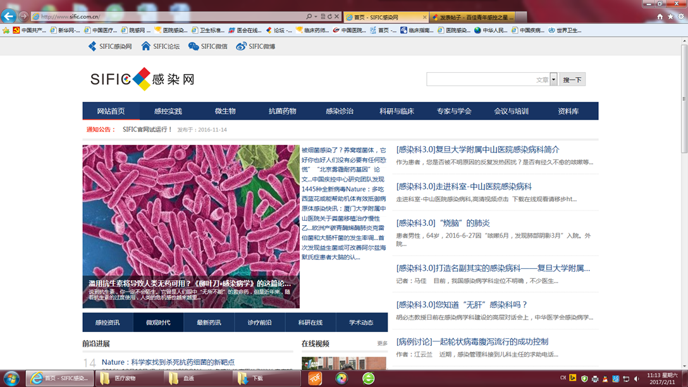Switch to the 发表帖子 browser tab
The width and height of the screenshot is (688, 387).
471,17
